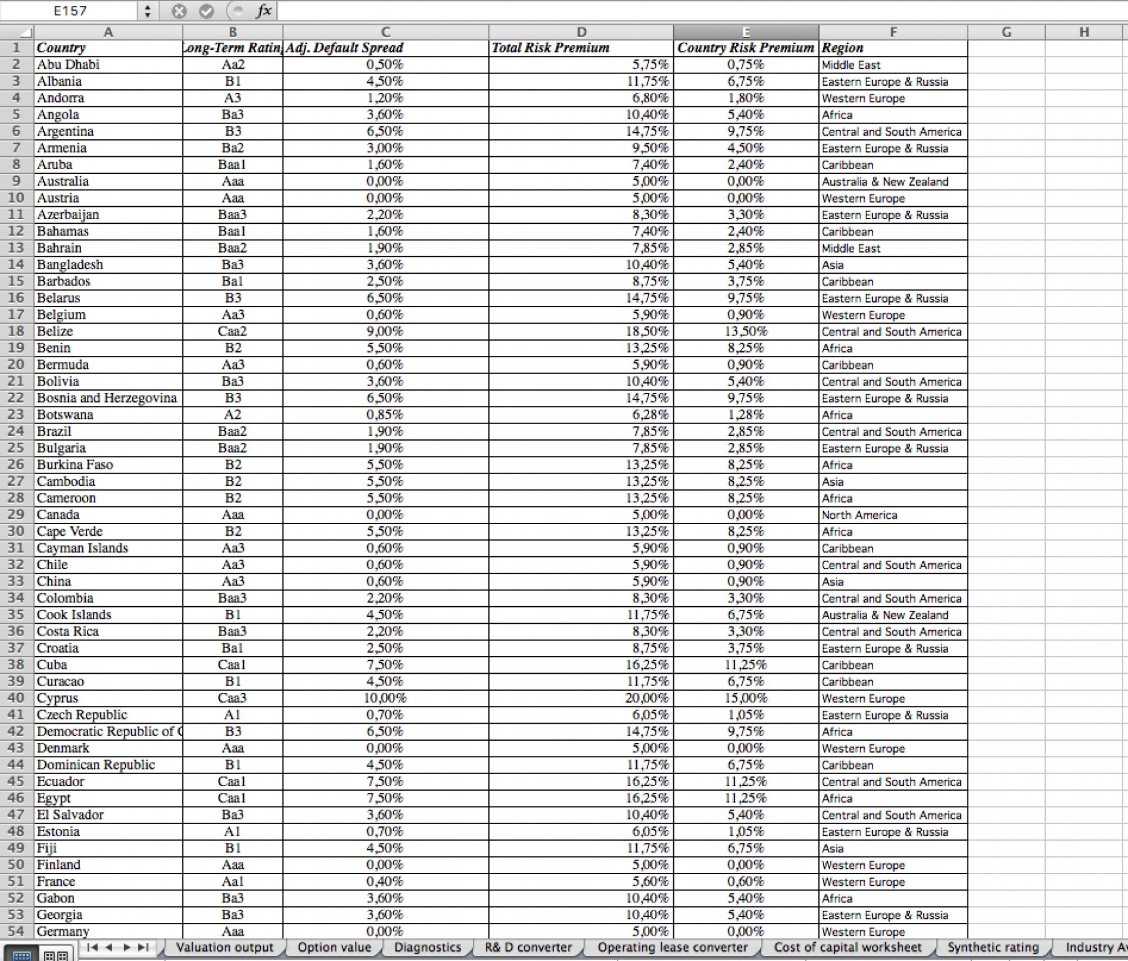Select row 54 header
The image size is (1128, 961).
tap(16, 932)
